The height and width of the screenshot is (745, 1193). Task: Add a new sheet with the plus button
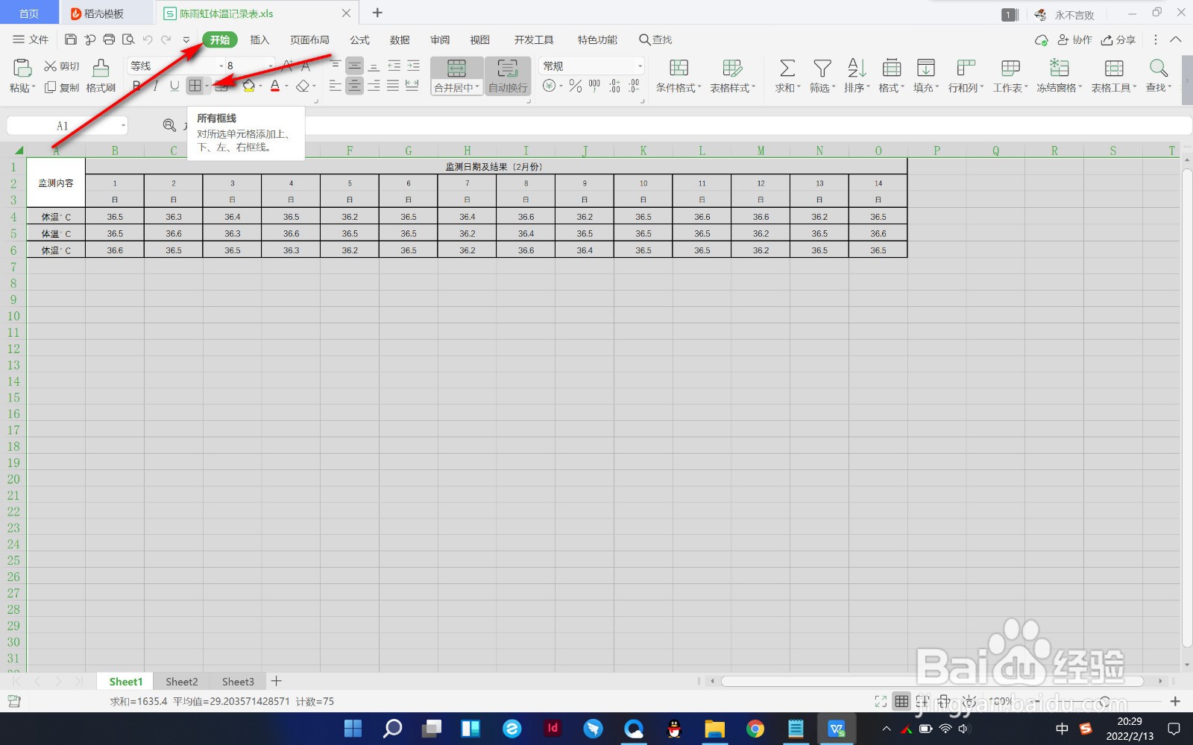276,681
